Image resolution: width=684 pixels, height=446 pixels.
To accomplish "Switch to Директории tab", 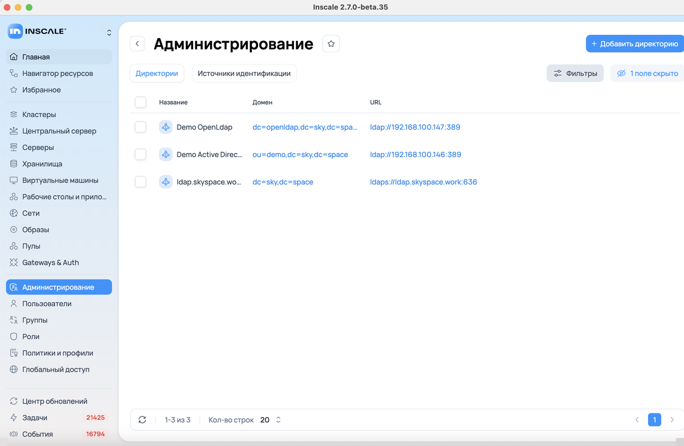I will pos(156,73).
